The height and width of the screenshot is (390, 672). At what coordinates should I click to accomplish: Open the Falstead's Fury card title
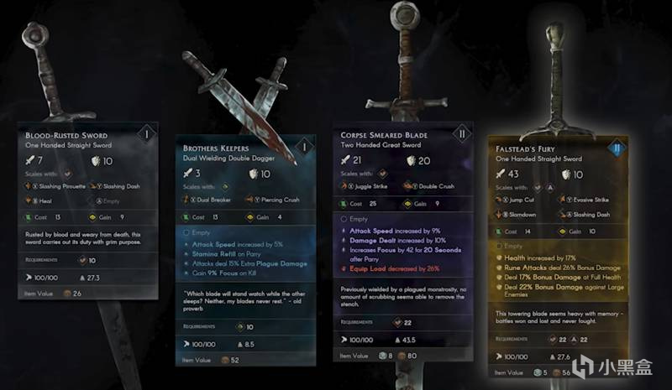pos(525,149)
